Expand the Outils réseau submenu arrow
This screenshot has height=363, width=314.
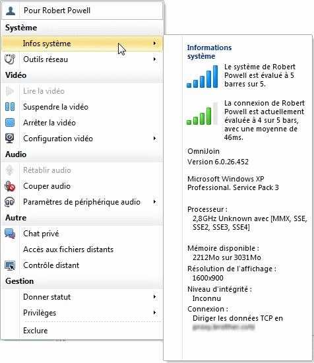[x=154, y=59]
